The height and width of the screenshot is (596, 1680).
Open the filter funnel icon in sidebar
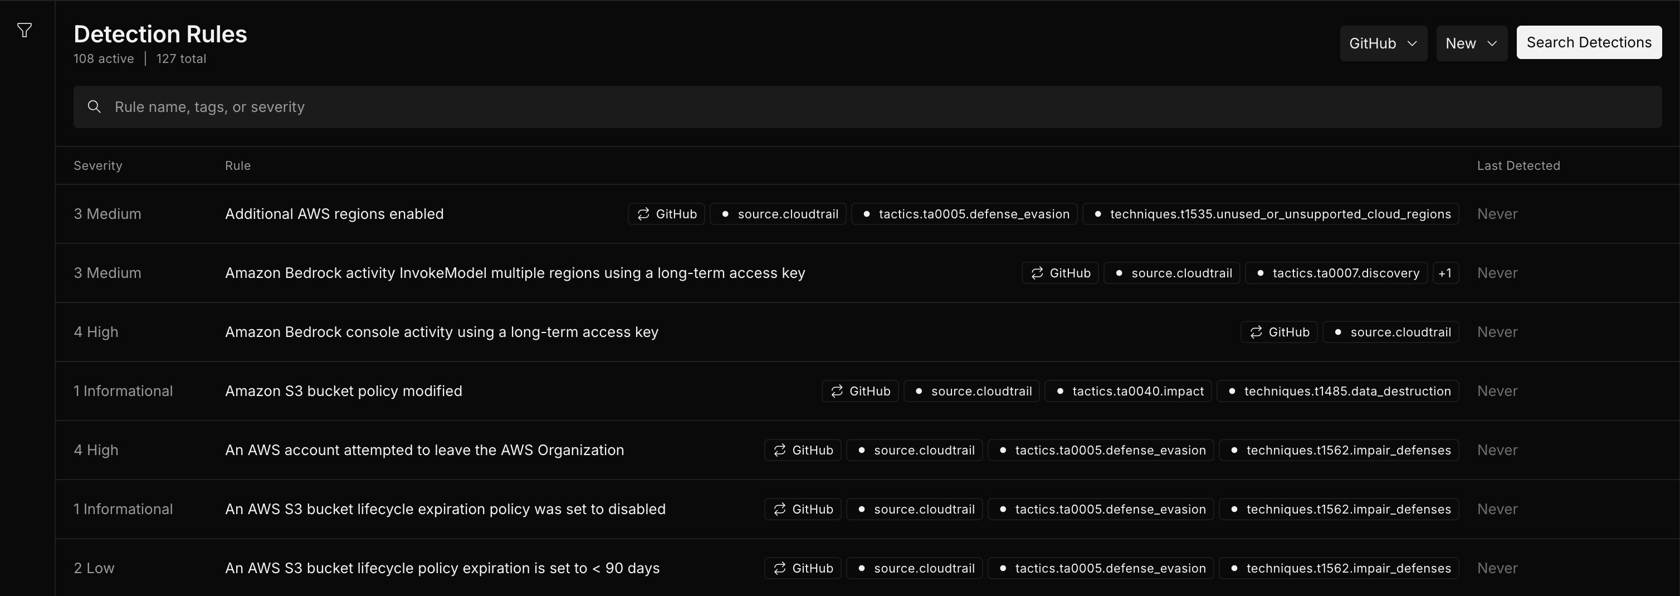pyautogui.click(x=24, y=31)
